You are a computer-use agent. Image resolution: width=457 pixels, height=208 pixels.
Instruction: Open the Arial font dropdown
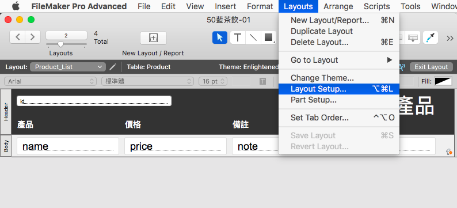pyautogui.click(x=51, y=81)
